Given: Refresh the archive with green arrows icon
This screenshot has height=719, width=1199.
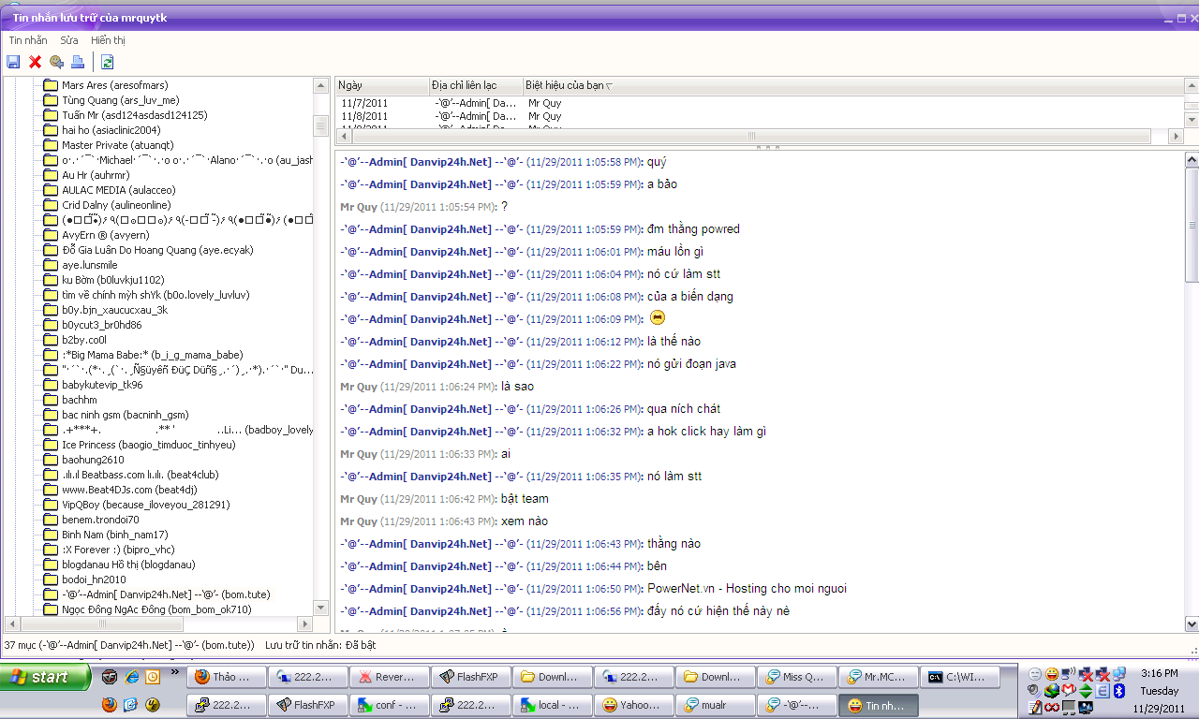Looking at the screenshot, I should click(x=108, y=62).
